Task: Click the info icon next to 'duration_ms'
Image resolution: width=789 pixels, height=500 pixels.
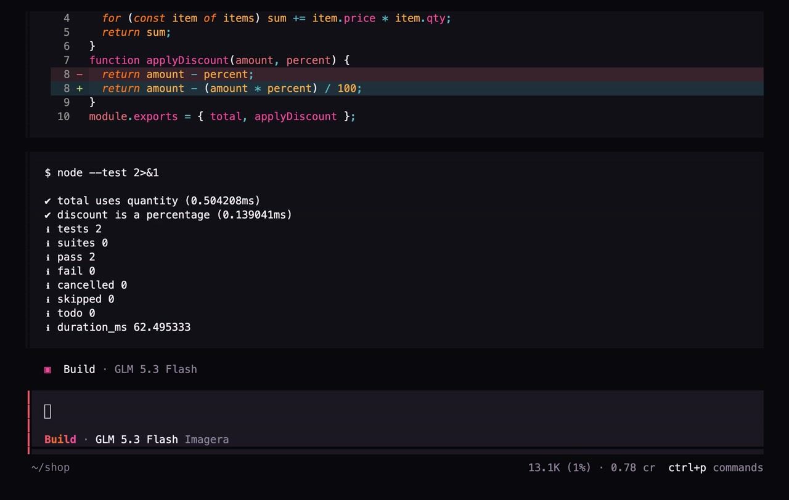Action: pyautogui.click(x=47, y=328)
